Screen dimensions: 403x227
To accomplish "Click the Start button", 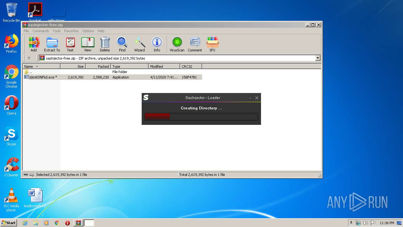I will [9, 223].
